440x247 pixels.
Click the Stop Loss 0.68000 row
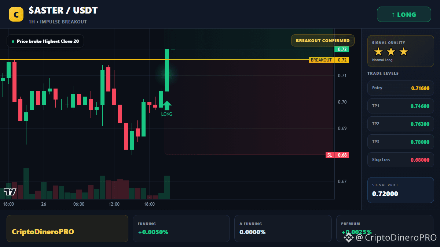pyautogui.click(x=400, y=160)
